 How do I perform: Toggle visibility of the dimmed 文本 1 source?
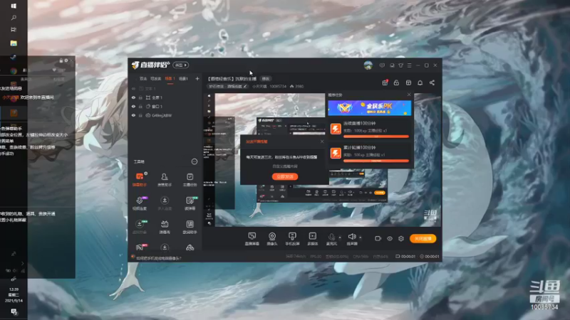133,88
